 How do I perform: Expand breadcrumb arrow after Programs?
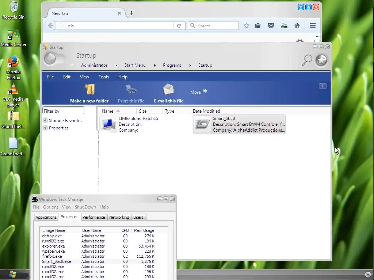point(190,65)
